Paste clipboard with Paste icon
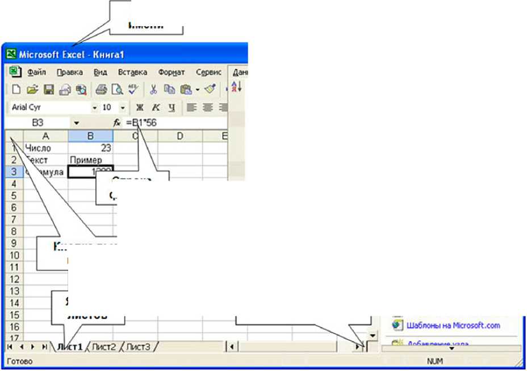 pyautogui.click(x=186, y=89)
